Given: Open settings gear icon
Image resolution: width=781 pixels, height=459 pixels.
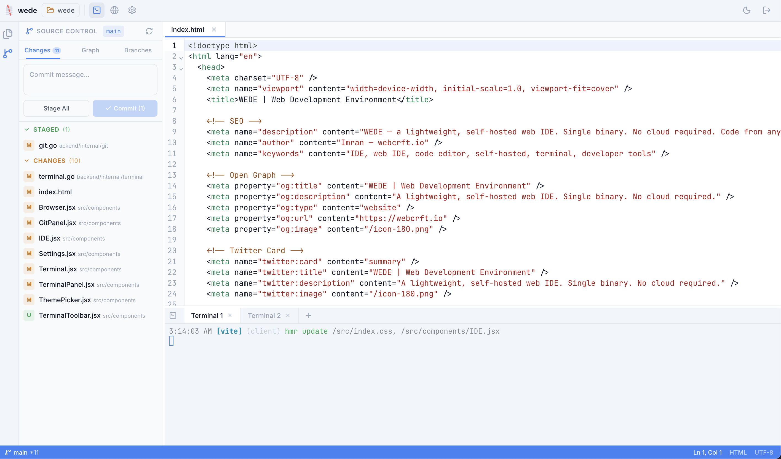Looking at the screenshot, I should point(132,10).
